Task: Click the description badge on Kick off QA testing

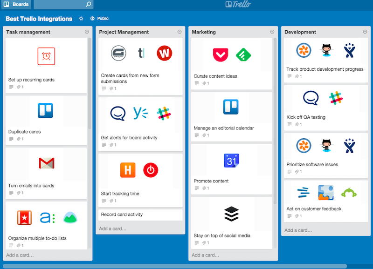Action: (x=290, y=124)
